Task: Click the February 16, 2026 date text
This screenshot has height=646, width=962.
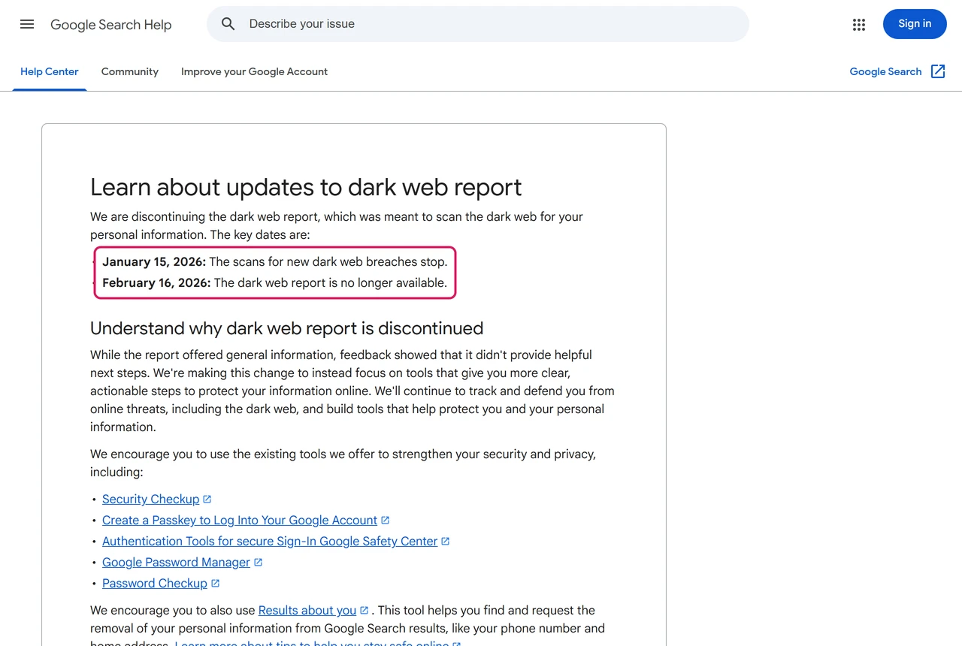Action: point(156,282)
